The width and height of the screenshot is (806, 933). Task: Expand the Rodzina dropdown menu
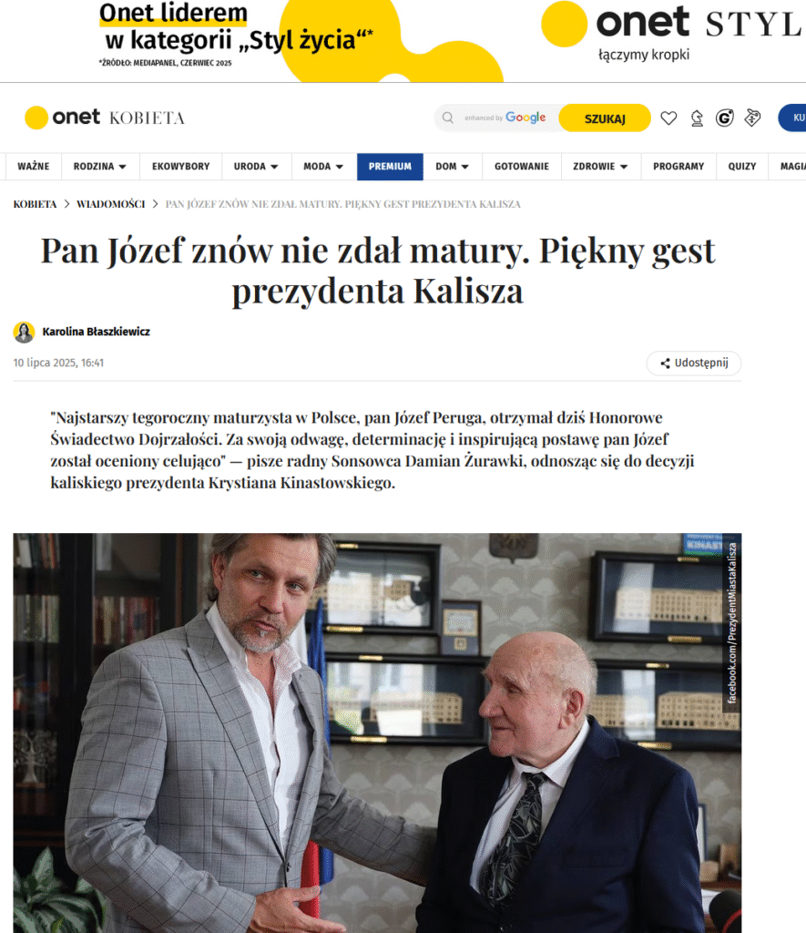(100, 167)
